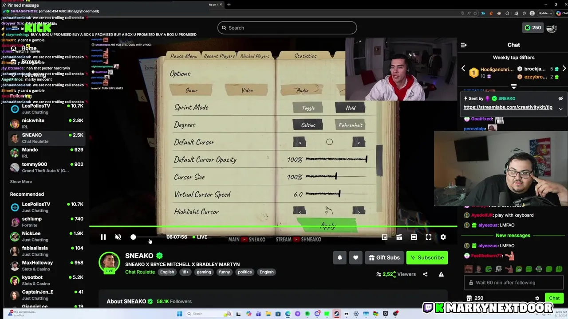The image size is (568, 319).
Task: Adjust the Virtual Cursor Speed slider
Action: coord(336,194)
